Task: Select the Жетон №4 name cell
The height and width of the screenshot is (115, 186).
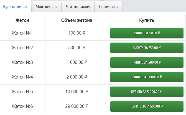Action: click(22, 77)
